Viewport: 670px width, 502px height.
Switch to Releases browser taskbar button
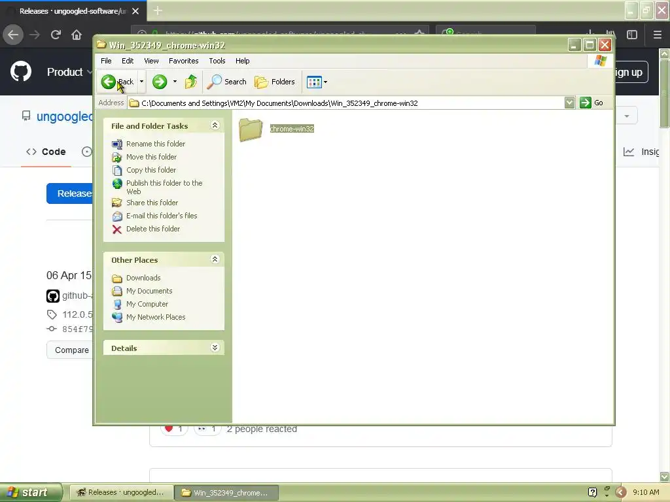click(121, 493)
